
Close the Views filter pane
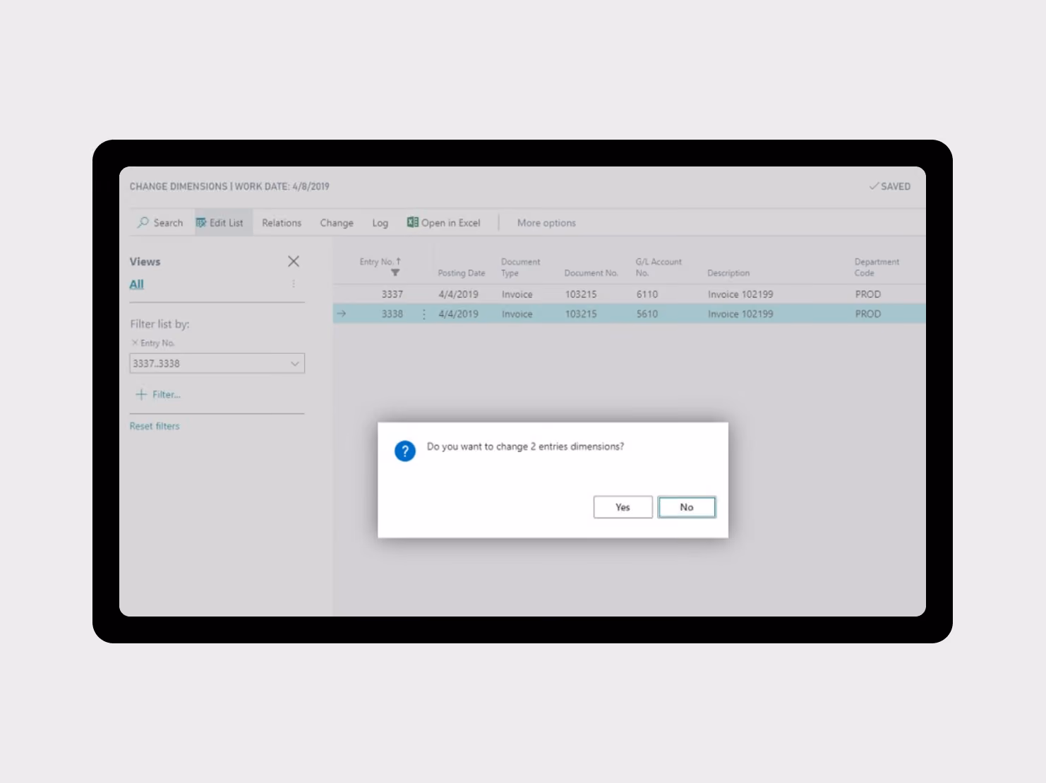pos(294,261)
